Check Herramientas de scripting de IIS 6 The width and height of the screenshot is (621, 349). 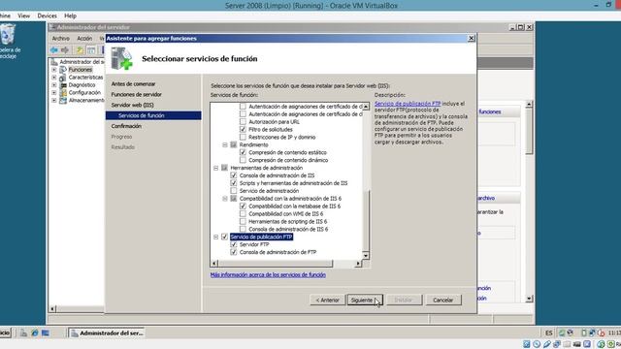[x=243, y=222]
